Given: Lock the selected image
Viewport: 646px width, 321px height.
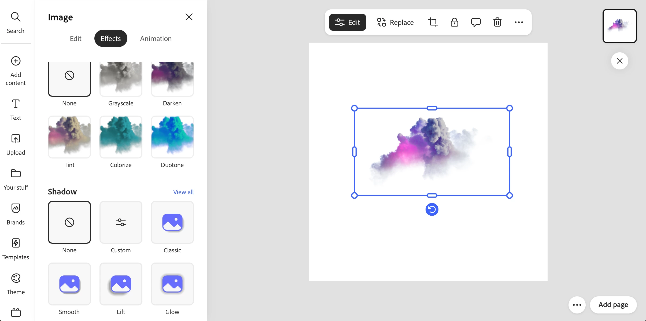Looking at the screenshot, I should (x=454, y=22).
